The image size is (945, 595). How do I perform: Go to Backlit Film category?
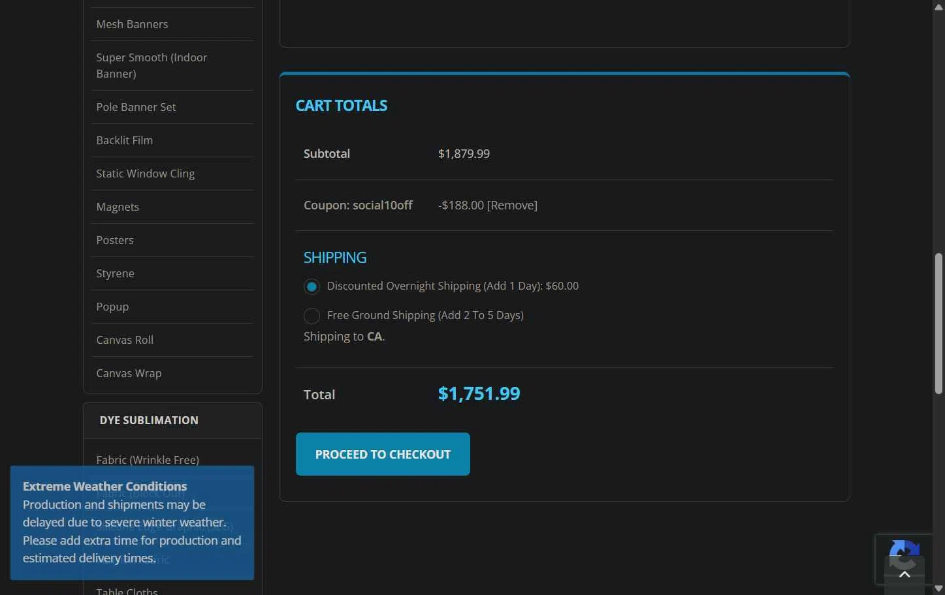pos(124,140)
